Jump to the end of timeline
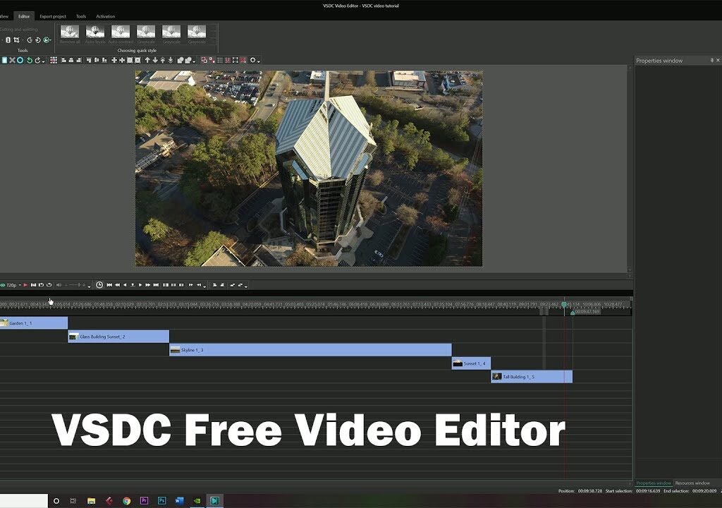Image resolution: width=722 pixels, height=508 pixels. [x=156, y=285]
